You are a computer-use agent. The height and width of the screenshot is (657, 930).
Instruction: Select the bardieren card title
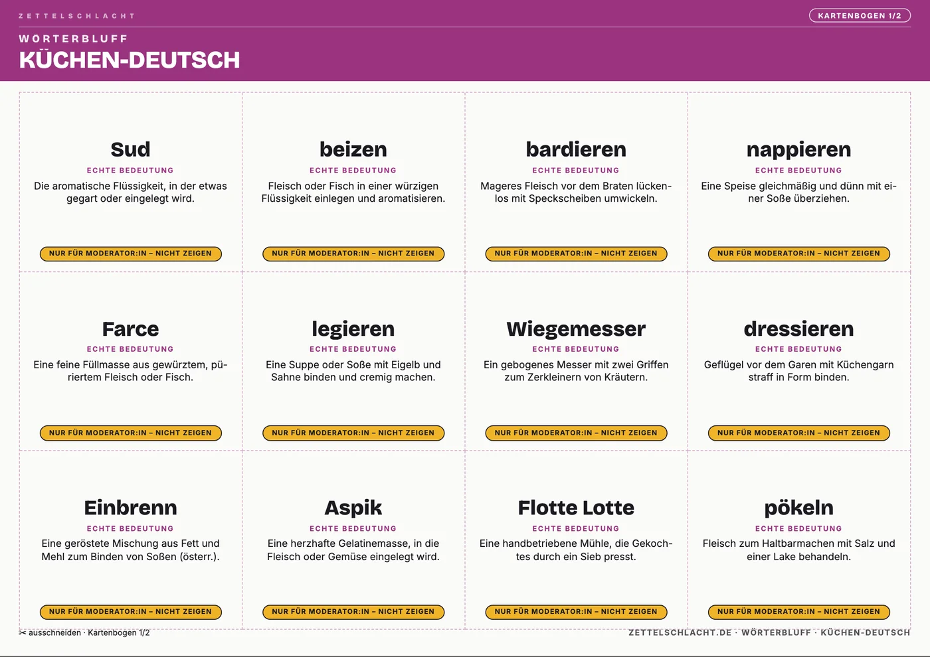click(576, 149)
